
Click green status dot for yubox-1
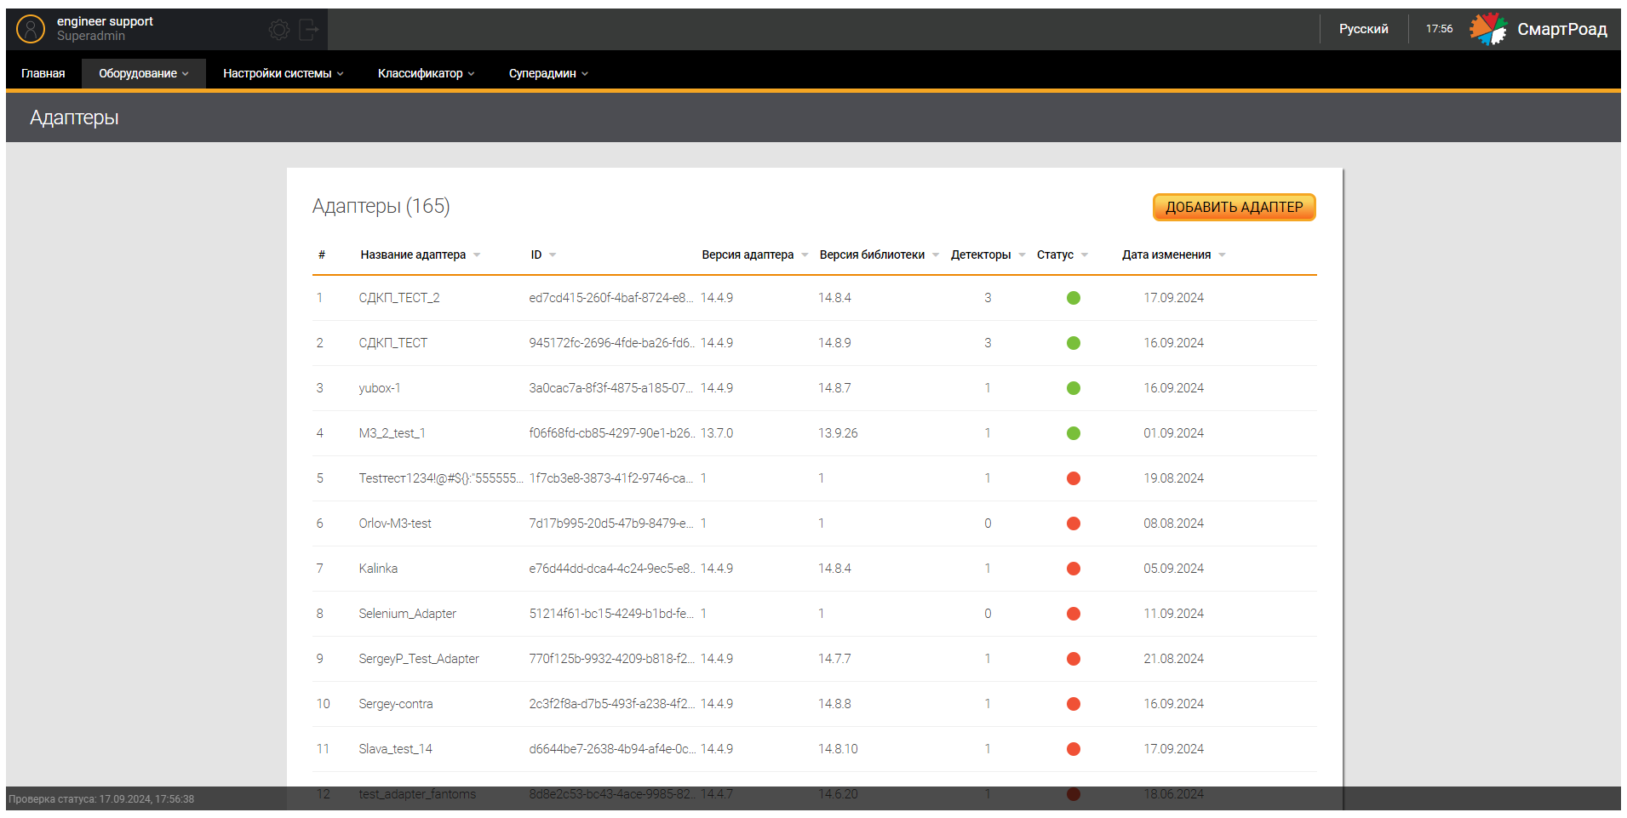pyautogui.click(x=1074, y=388)
